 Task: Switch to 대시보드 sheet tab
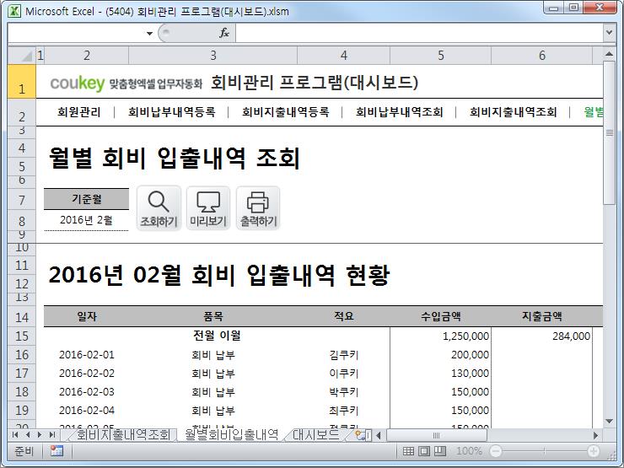point(316,434)
